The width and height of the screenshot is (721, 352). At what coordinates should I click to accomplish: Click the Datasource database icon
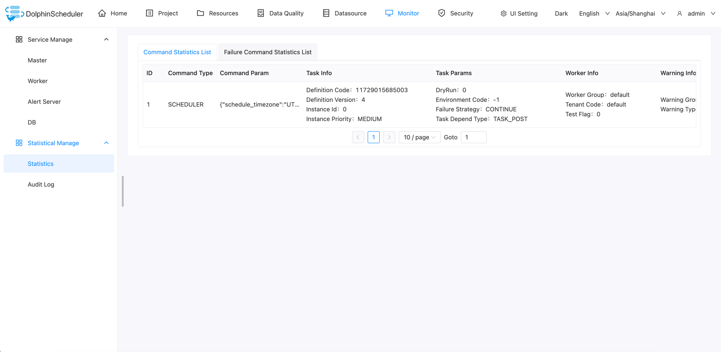[326, 13]
